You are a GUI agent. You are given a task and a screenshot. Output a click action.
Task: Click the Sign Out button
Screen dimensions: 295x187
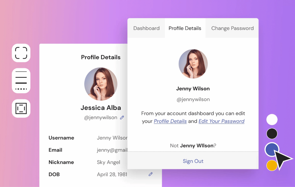pyautogui.click(x=193, y=161)
